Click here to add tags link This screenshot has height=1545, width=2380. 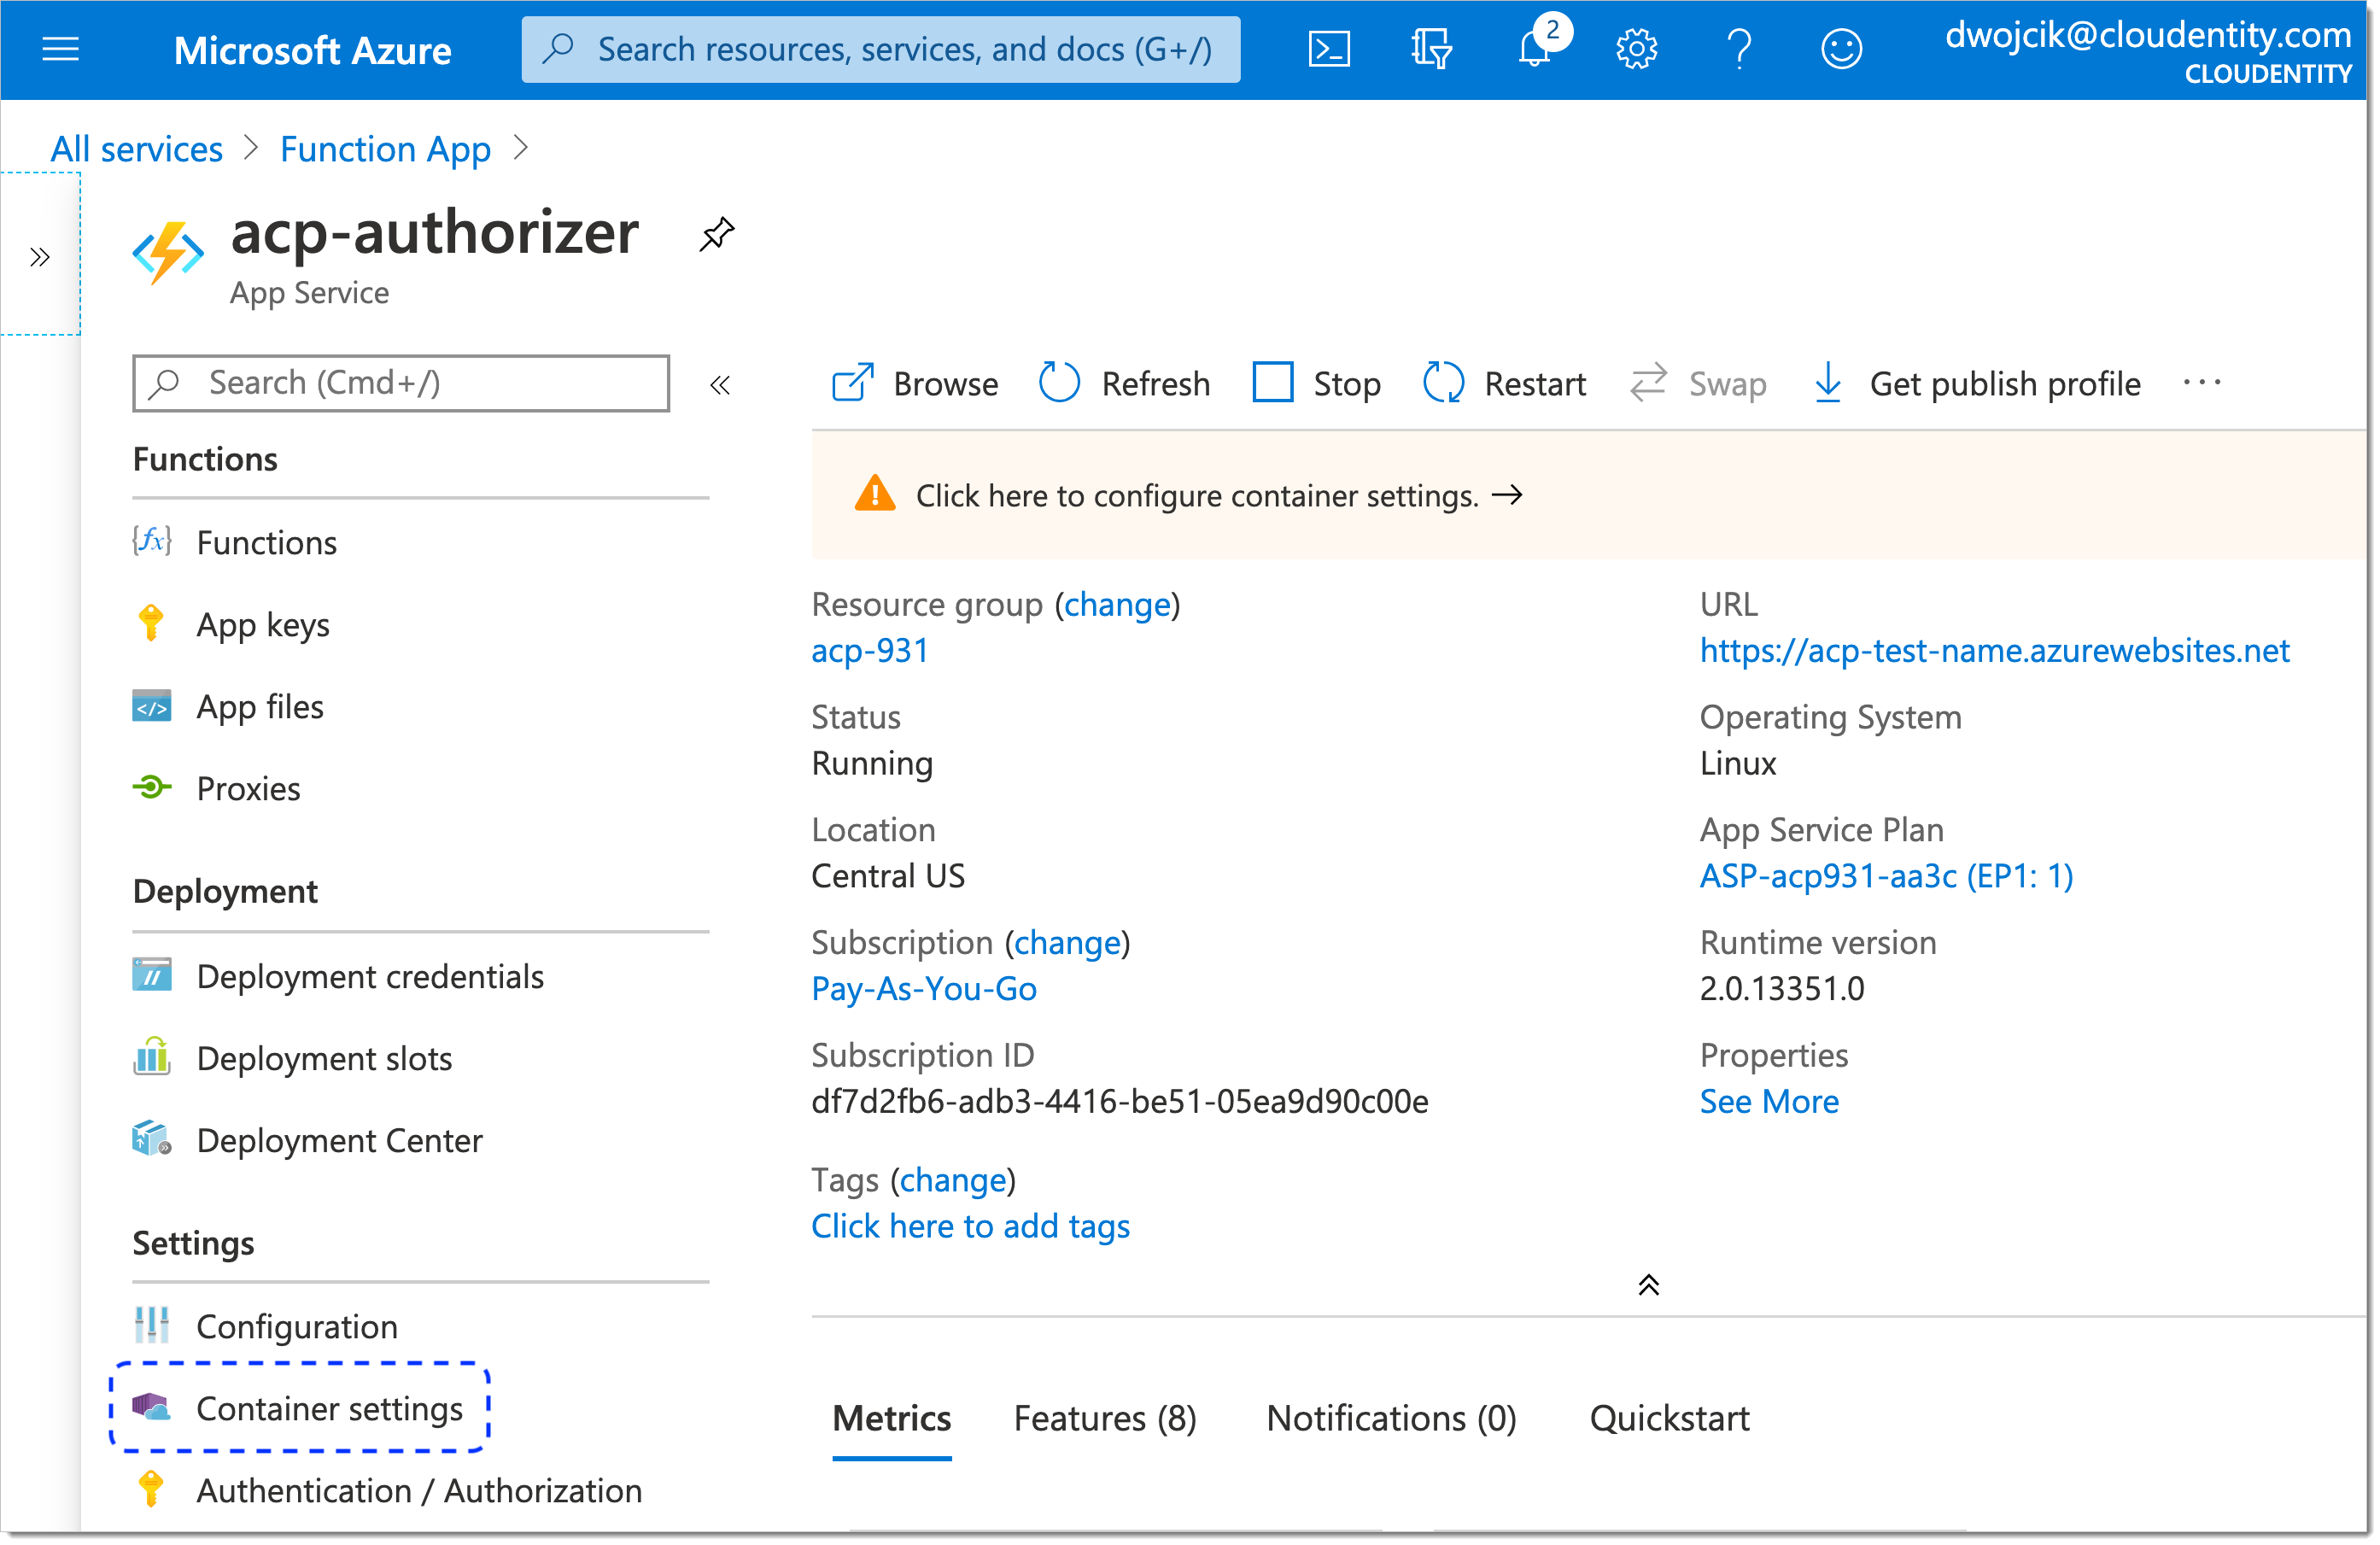pos(970,1227)
